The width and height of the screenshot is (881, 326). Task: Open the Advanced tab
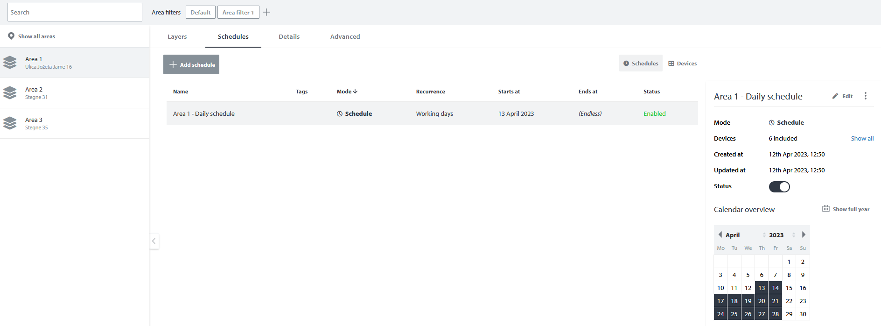click(345, 36)
